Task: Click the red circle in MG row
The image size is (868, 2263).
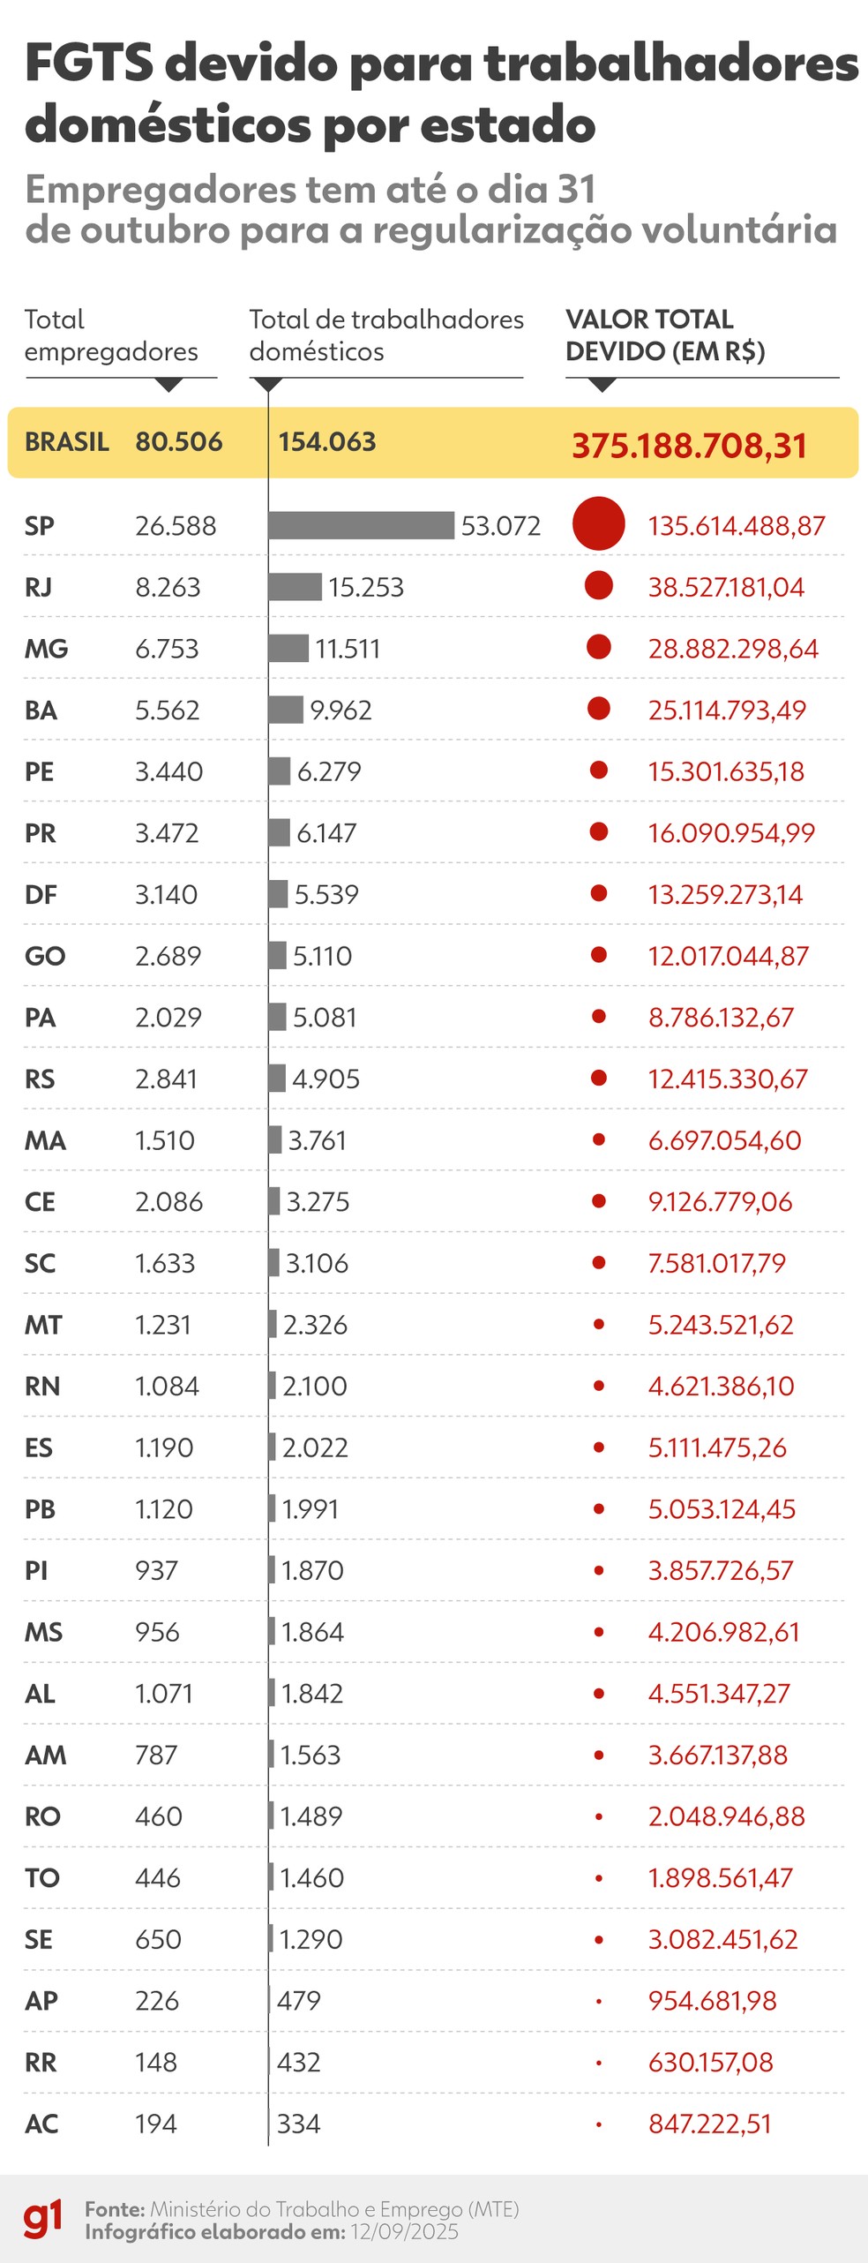Action: 599,648
